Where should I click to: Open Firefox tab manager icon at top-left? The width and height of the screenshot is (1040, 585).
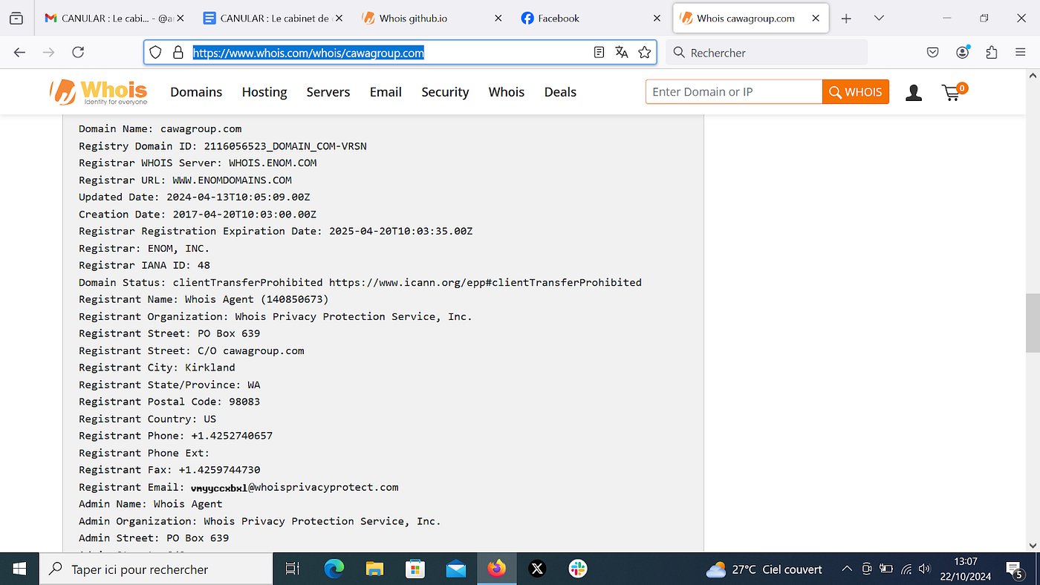coord(16,19)
